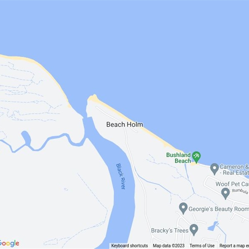The image size is (249, 249).
Task: Open Keyboard shortcuts
Action: click(x=129, y=246)
